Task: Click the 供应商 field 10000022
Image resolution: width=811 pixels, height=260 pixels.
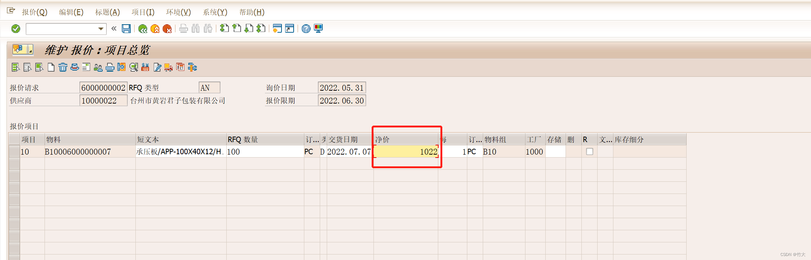Action: (x=103, y=101)
